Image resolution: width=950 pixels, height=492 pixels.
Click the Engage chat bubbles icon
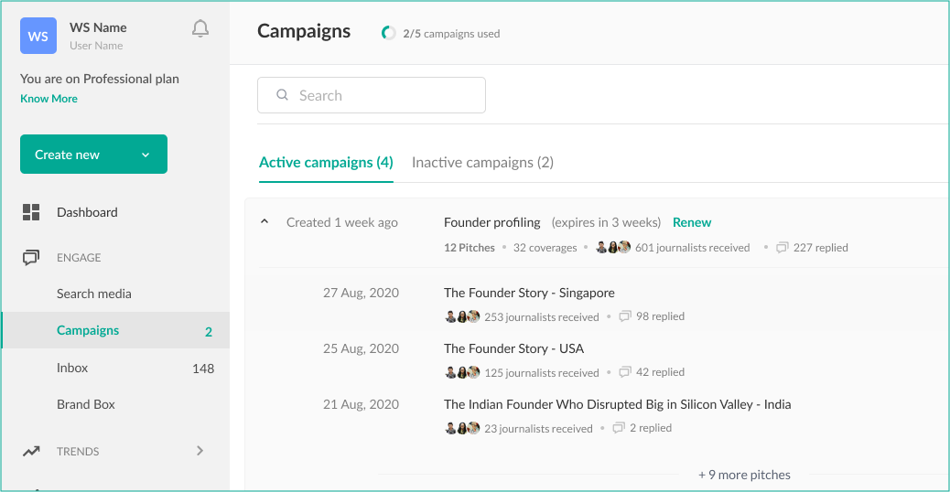click(31, 258)
